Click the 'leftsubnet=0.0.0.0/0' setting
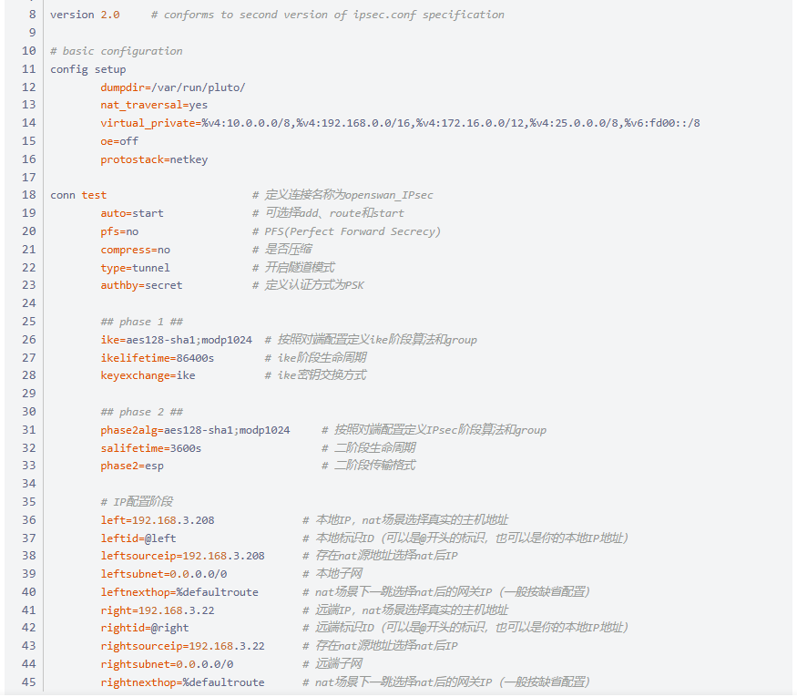 click(x=164, y=574)
